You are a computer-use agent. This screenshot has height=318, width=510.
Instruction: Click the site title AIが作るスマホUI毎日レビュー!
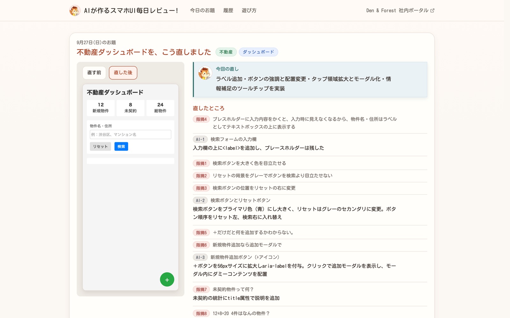[131, 10]
